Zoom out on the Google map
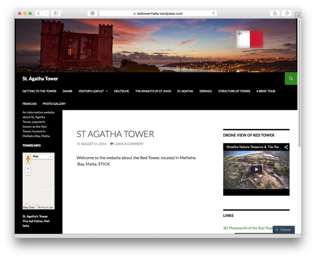The width and height of the screenshot is (316, 259). tap(28, 173)
